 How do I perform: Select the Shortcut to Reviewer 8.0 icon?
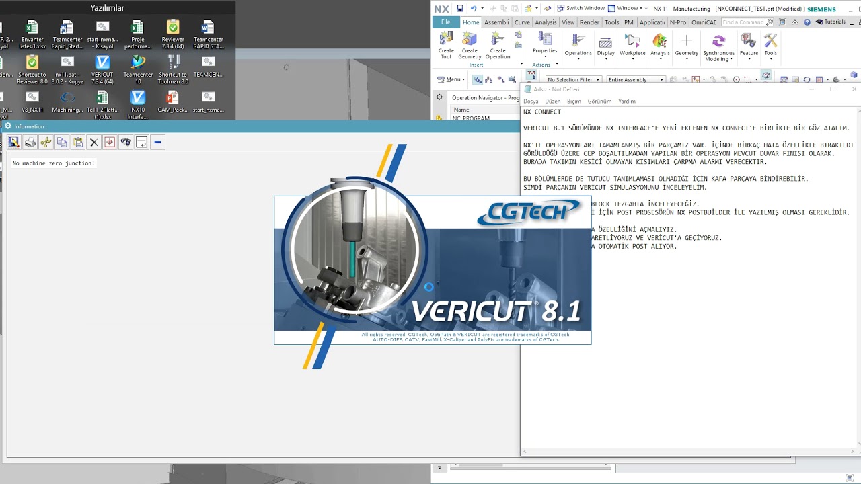(32, 71)
